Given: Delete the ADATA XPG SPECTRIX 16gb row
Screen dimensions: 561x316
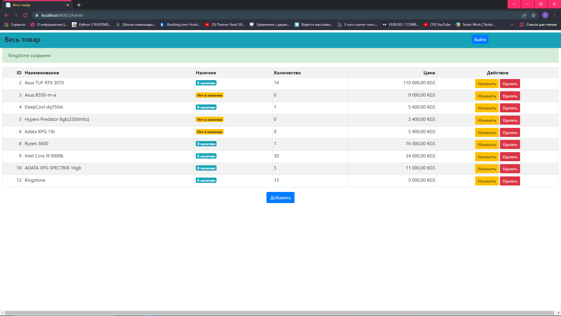Looking at the screenshot, I should tap(510, 169).
